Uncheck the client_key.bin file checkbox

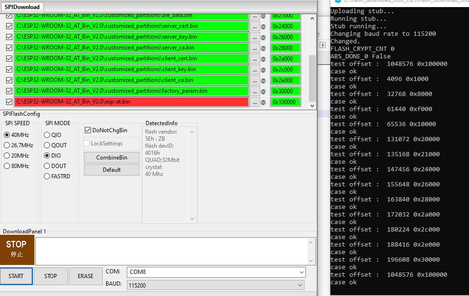pos(9,69)
